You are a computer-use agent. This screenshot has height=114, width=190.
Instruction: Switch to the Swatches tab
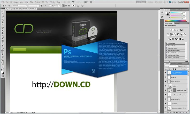point(173,10)
